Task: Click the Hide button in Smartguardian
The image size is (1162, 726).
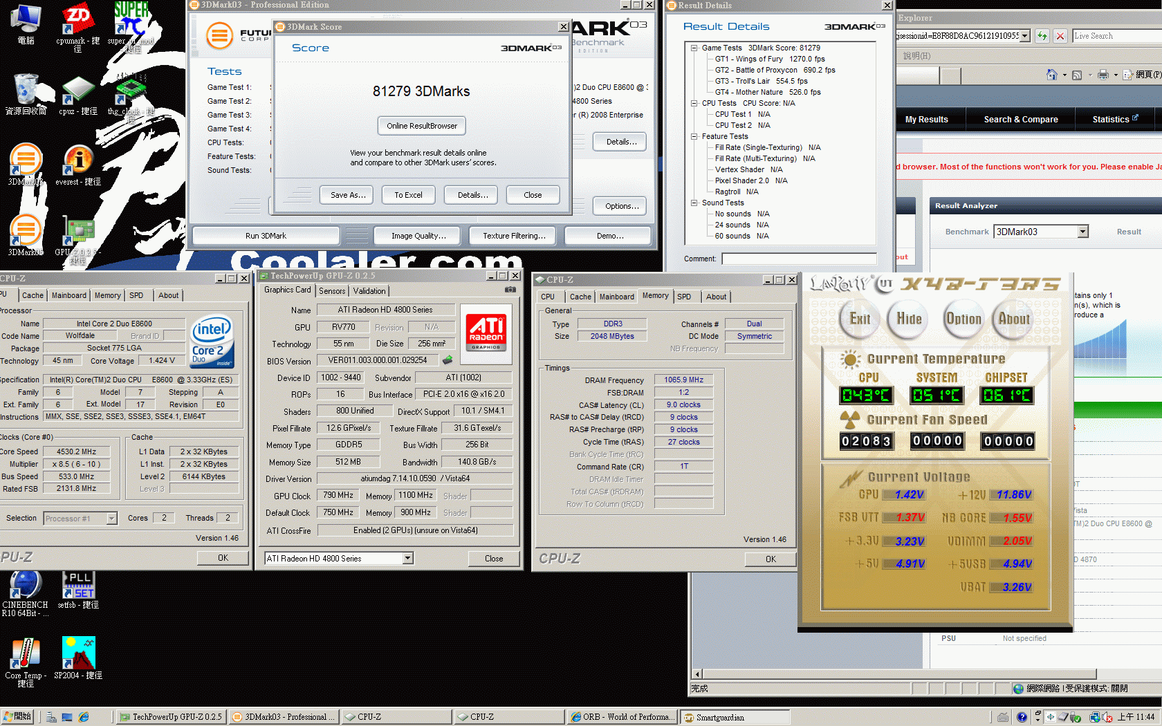Action: tap(909, 319)
